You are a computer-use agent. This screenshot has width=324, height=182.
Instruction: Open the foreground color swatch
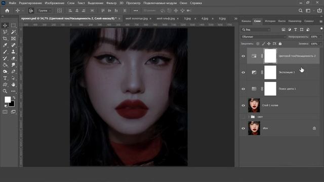pyautogui.click(x=8, y=100)
